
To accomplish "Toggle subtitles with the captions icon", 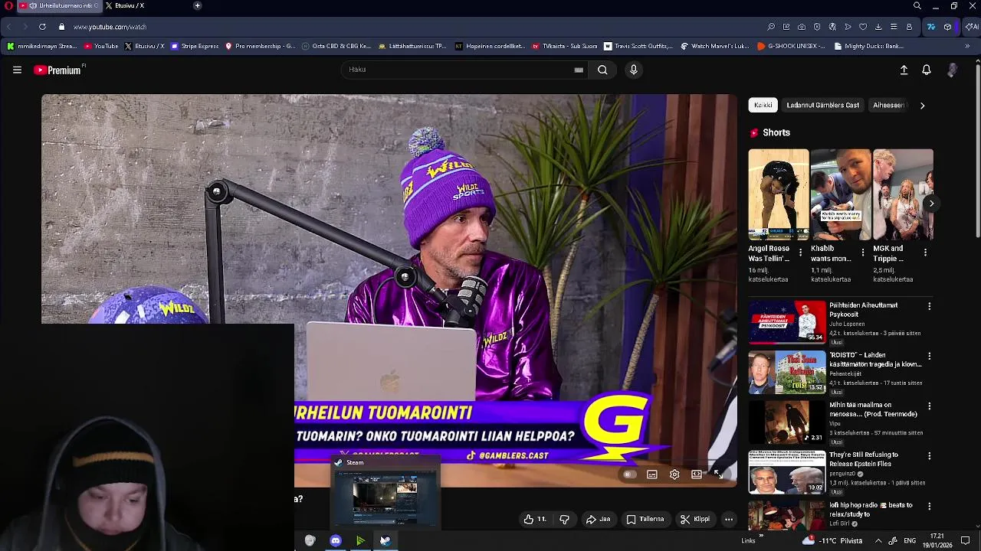I will pyautogui.click(x=652, y=474).
